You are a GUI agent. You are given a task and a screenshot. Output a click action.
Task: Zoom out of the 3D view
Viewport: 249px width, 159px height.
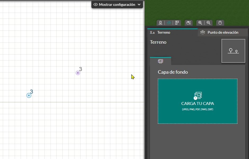(x=208, y=23)
